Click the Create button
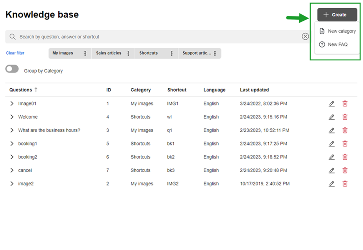 337,15
